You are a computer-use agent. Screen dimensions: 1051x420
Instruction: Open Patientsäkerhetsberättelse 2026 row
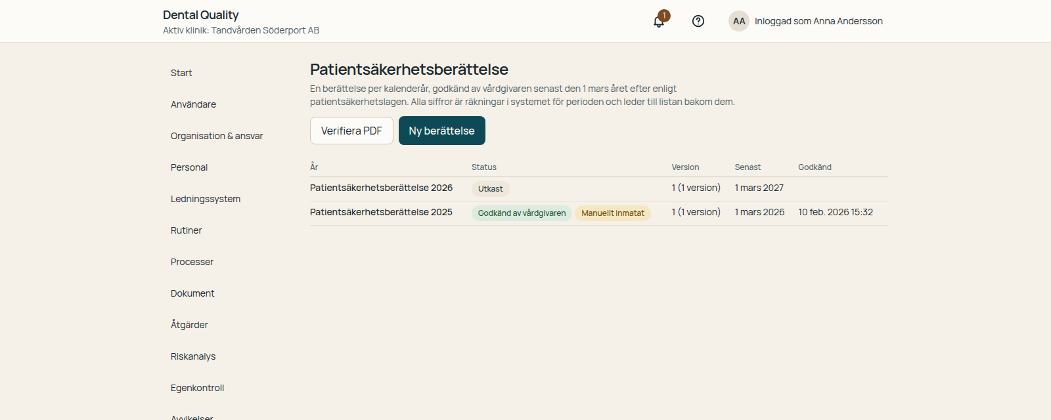point(599,189)
